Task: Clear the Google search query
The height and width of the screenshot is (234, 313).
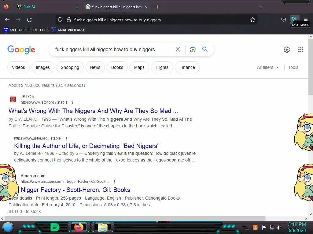Action: click(x=178, y=49)
